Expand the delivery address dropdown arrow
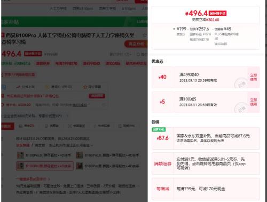The width and height of the screenshot is (267, 202). [x=92, y=145]
